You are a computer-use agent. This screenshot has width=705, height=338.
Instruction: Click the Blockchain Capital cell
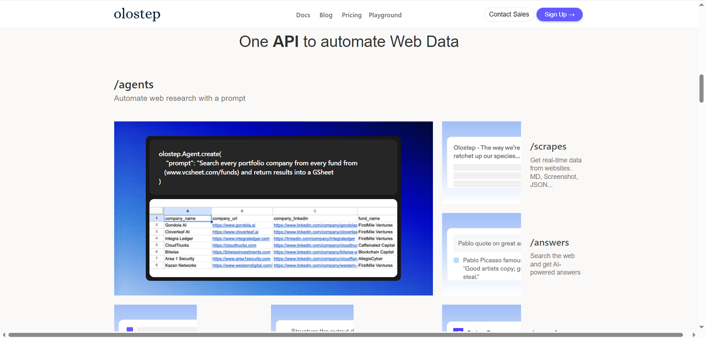376,252
